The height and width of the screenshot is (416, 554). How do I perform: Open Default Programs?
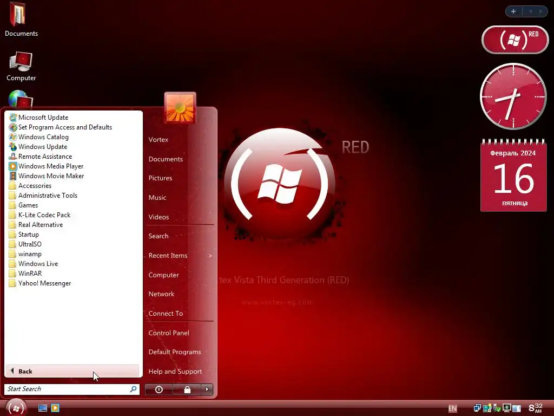175,352
